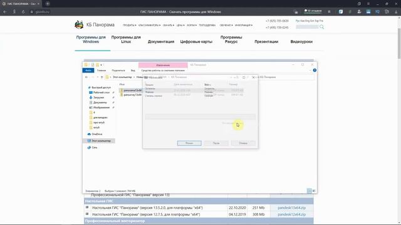This screenshot has width=401, height=225.
Task: Click the Отмена button in extraction dialog
Action: 243,143
